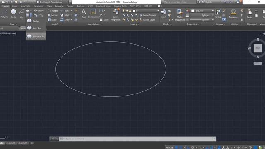Select the Polyline tool

pos(5,14)
